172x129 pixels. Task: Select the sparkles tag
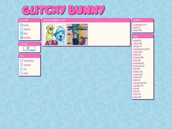click(x=137, y=86)
